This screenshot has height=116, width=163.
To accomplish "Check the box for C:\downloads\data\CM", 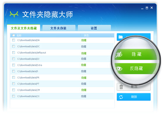I will [x=13, y=90].
